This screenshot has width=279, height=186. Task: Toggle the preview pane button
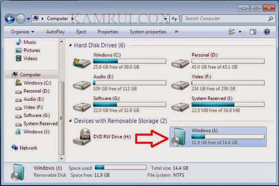coord(253,32)
